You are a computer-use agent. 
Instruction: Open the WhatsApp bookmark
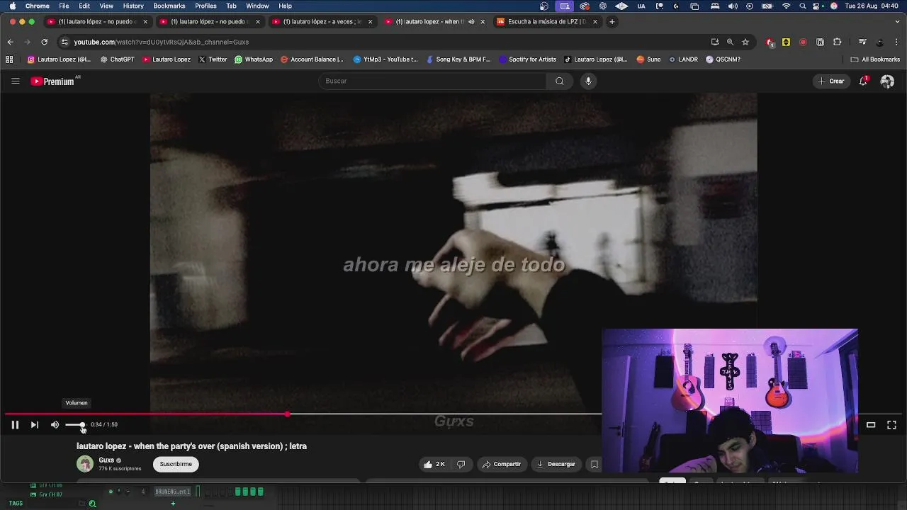point(254,59)
